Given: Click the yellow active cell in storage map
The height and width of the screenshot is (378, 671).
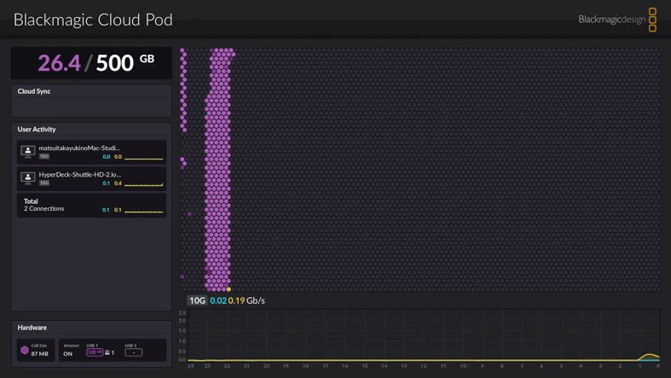Looking at the screenshot, I should [228, 289].
